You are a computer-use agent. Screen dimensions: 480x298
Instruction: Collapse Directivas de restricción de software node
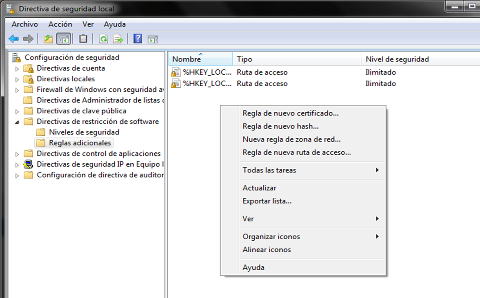pos(17,122)
